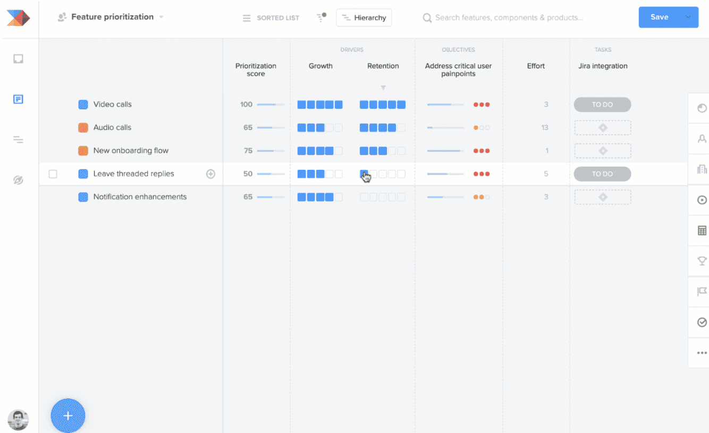This screenshot has height=433, width=709.
Task: Adjust the painpoints progress bar for Audio calls
Action: pos(445,127)
